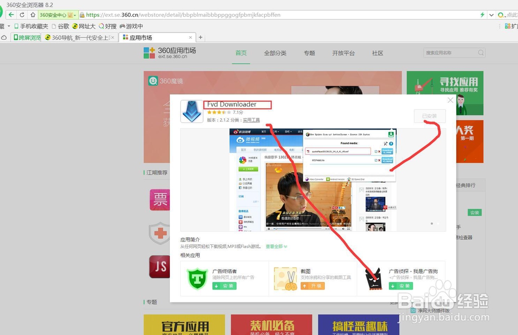Open the 实用工具 category link
Viewport: 518px width, 335px height.
coord(251,120)
